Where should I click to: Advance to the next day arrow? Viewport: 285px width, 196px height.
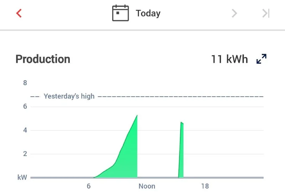(x=234, y=14)
